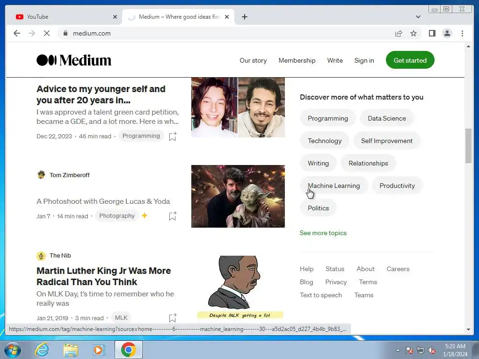Select the Politics topic
This screenshot has width=479, height=359.
[x=318, y=208]
